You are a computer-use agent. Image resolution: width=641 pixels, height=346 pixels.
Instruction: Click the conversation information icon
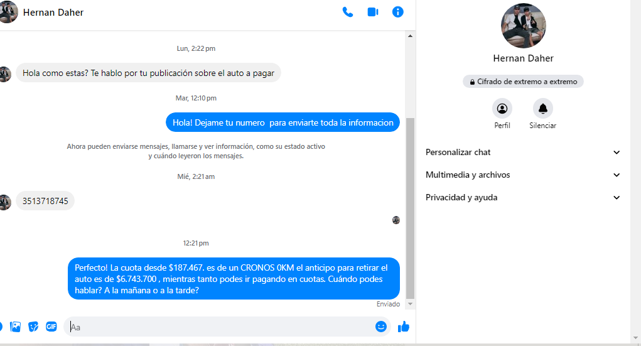397,12
